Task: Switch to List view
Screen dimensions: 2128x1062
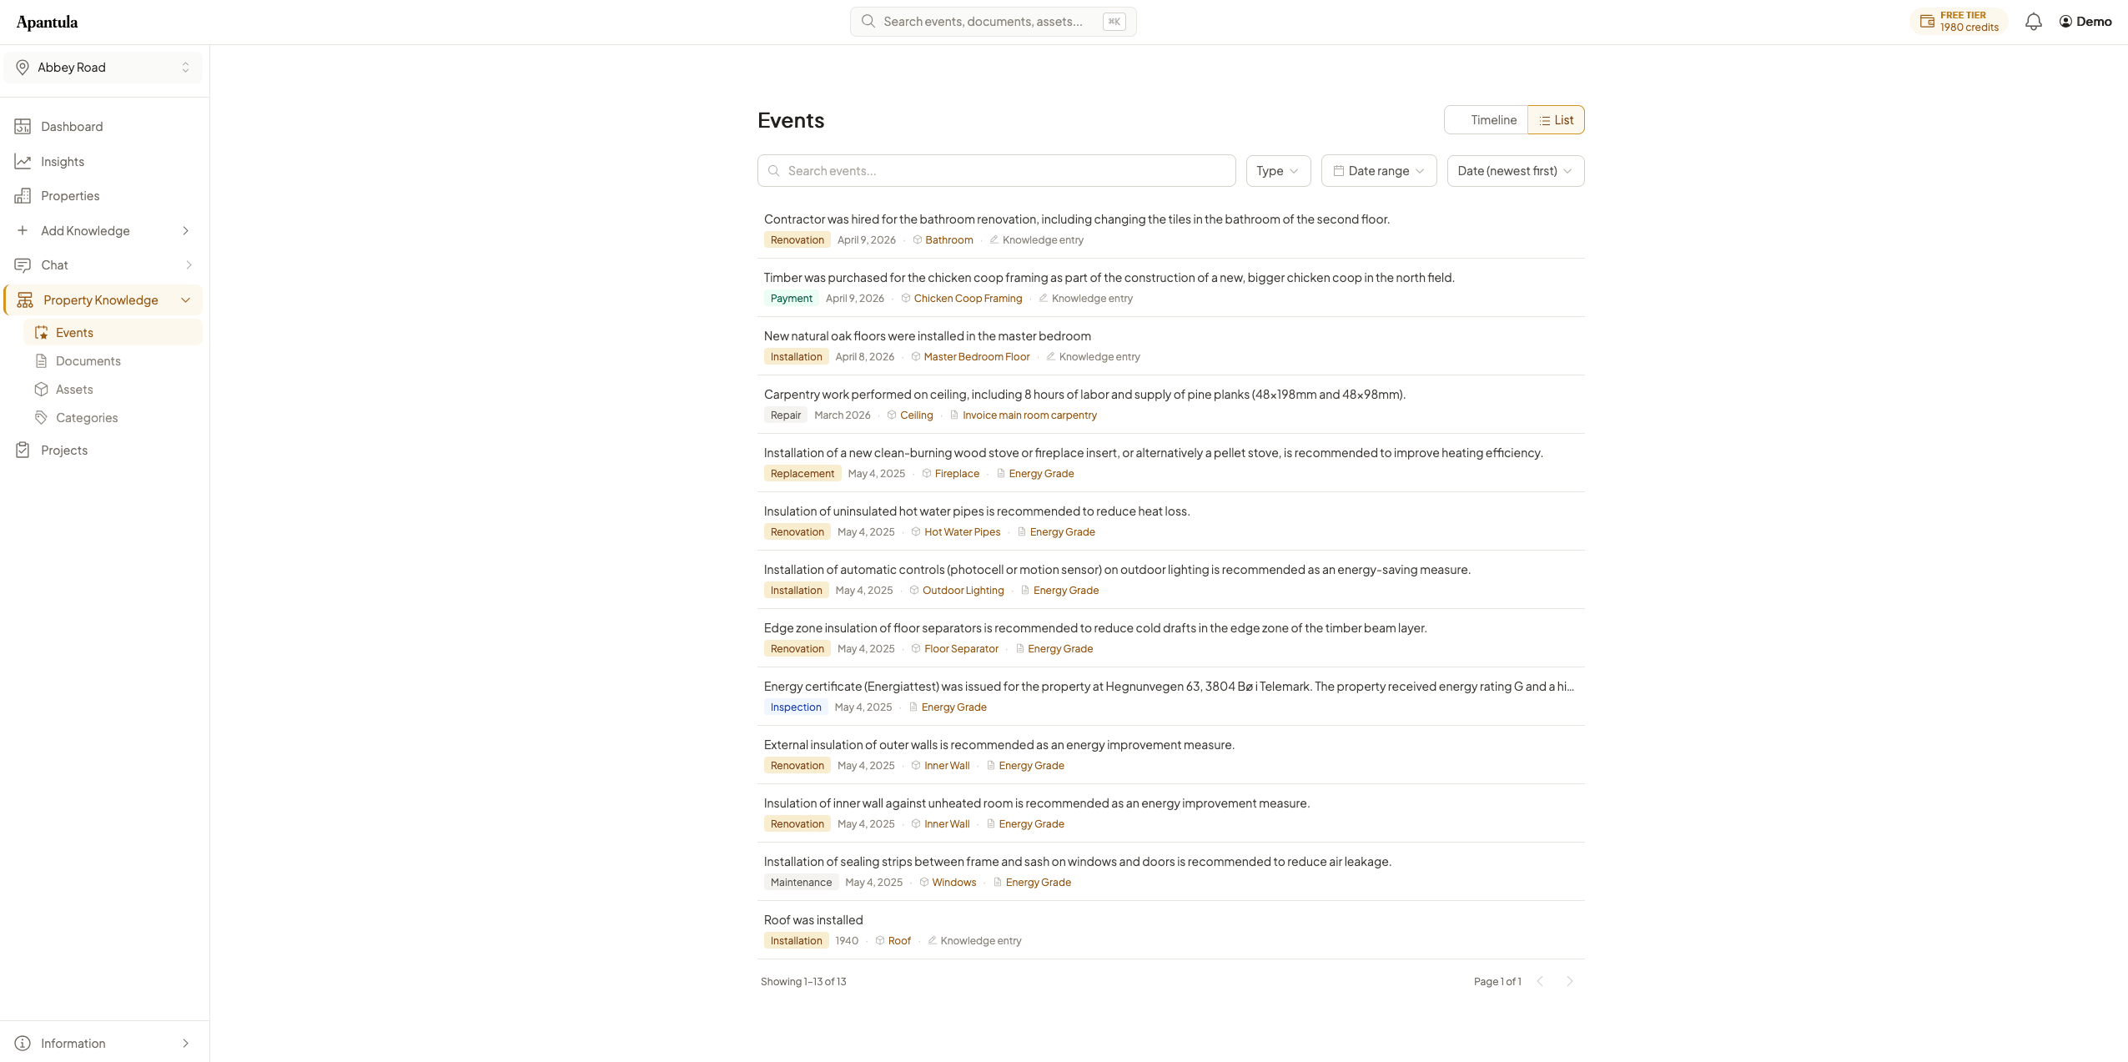Action: pyautogui.click(x=1556, y=120)
